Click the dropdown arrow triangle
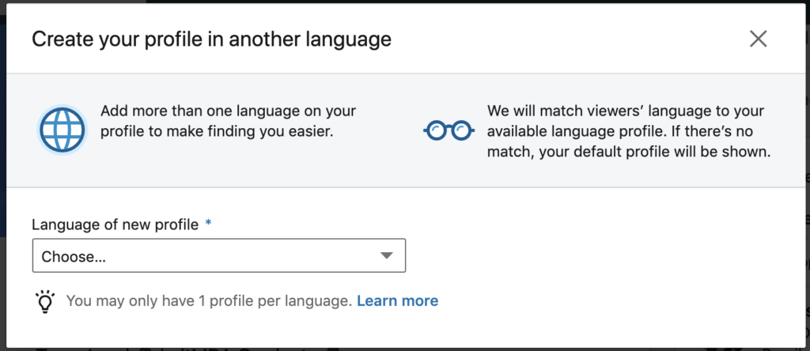810x351 pixels. [386, 255]
